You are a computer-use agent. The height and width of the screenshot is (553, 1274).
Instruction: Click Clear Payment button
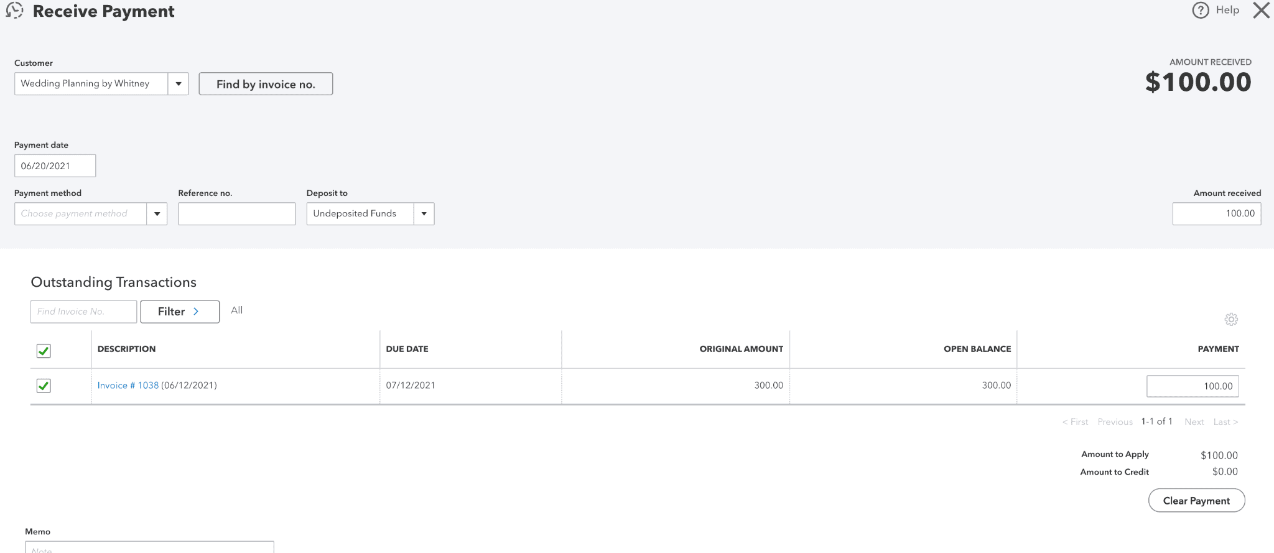point(1196,501)
